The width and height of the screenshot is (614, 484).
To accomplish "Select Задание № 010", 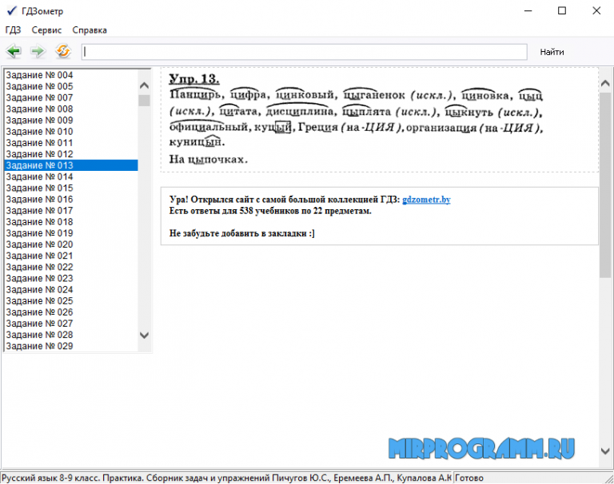I will coord(71,132).
